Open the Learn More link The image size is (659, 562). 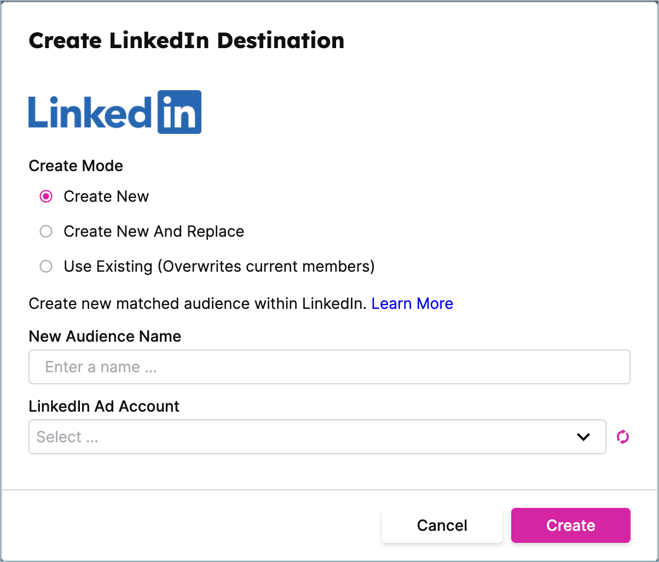tap(412, 303)
